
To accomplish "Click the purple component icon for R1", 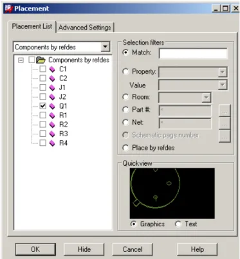I will [52, 115].
